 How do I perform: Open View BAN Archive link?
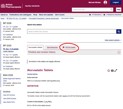coord(10,99)
